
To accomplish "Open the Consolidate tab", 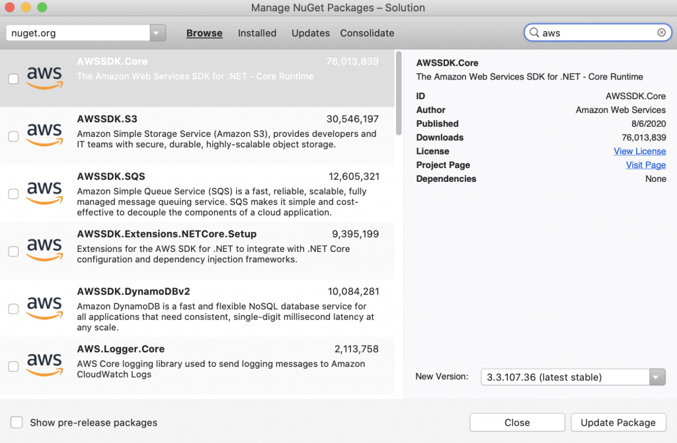I will pos(367,32).
